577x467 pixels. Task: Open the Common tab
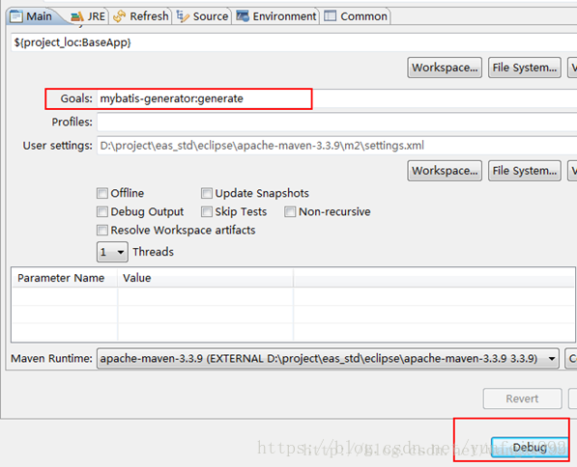click(x=356, y=16)
